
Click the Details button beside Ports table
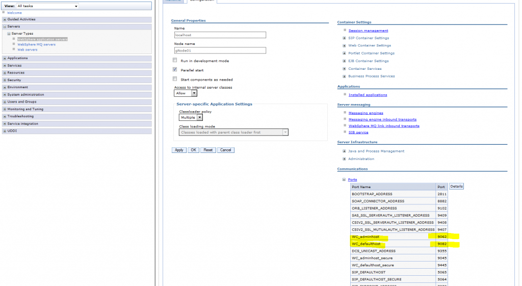(x=456, y=187)
